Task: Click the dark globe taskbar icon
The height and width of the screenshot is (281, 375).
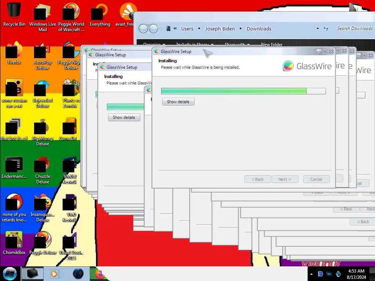Action: coord(78,274)
